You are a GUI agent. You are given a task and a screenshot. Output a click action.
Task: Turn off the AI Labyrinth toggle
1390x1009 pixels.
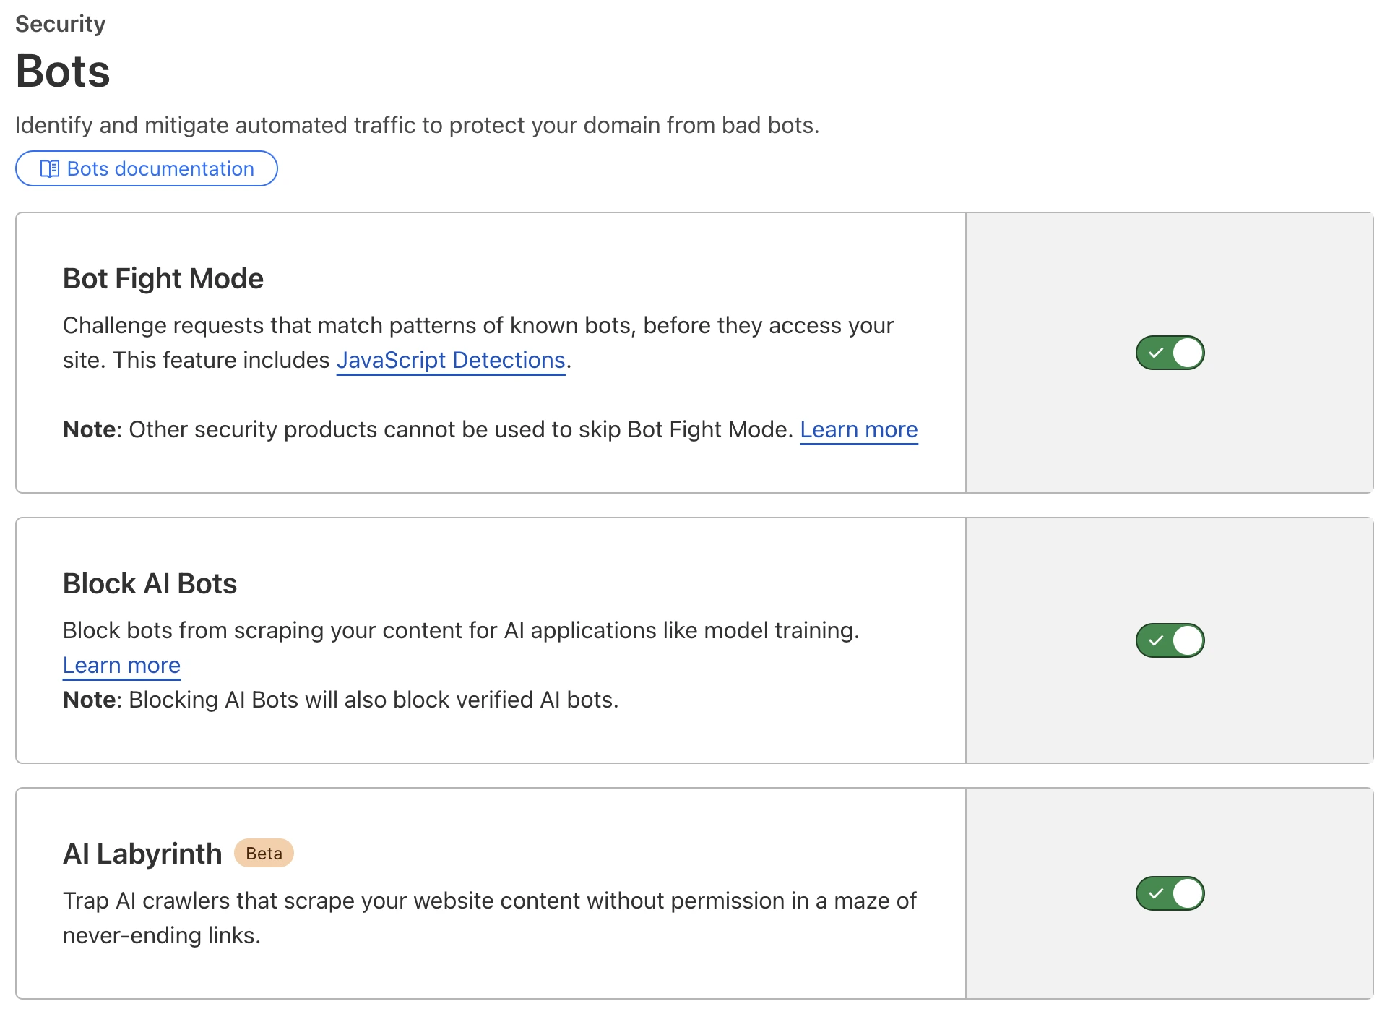pos(1170,893)
